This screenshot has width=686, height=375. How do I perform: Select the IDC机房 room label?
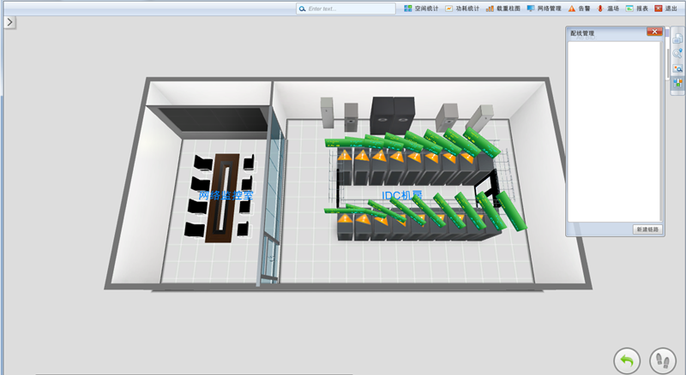pos(402,196)
